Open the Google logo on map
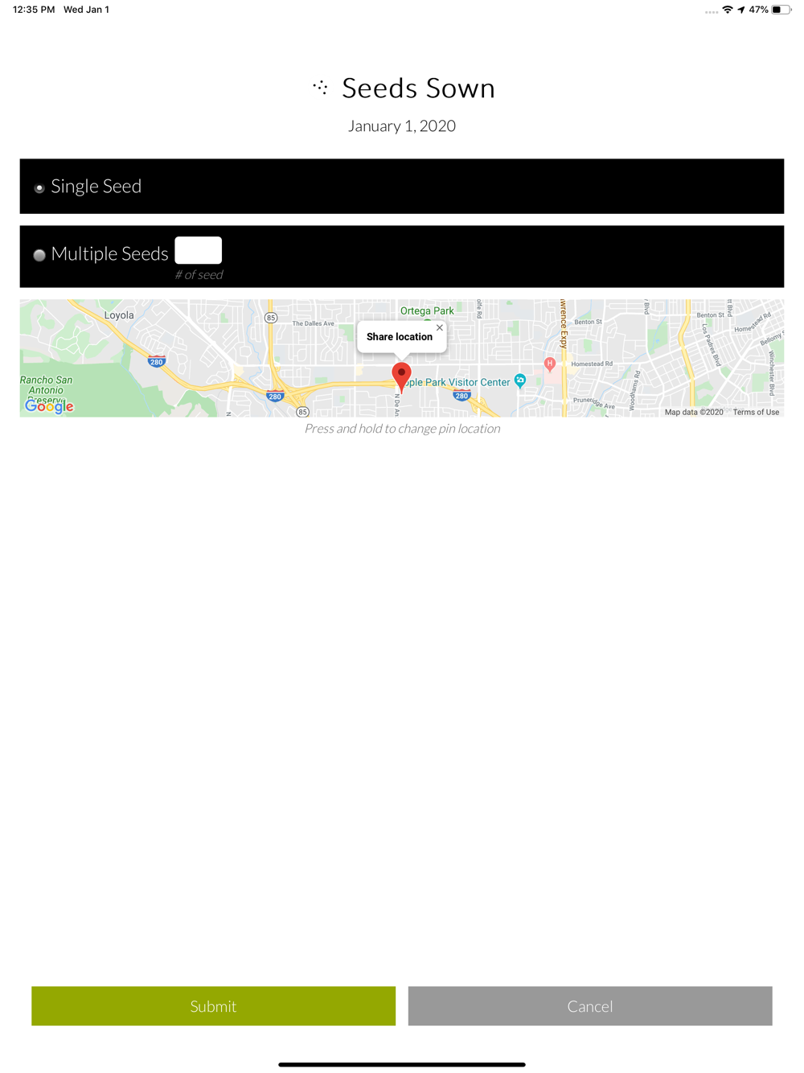This screenshot has width=804, height=1073. (49, 406)
